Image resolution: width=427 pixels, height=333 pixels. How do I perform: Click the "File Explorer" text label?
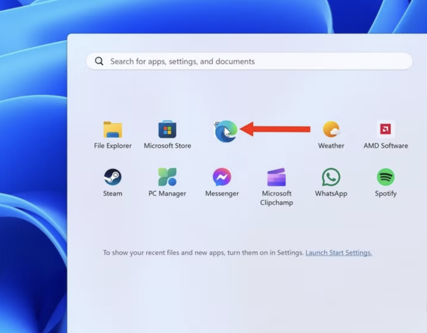(x=113, y=146)
